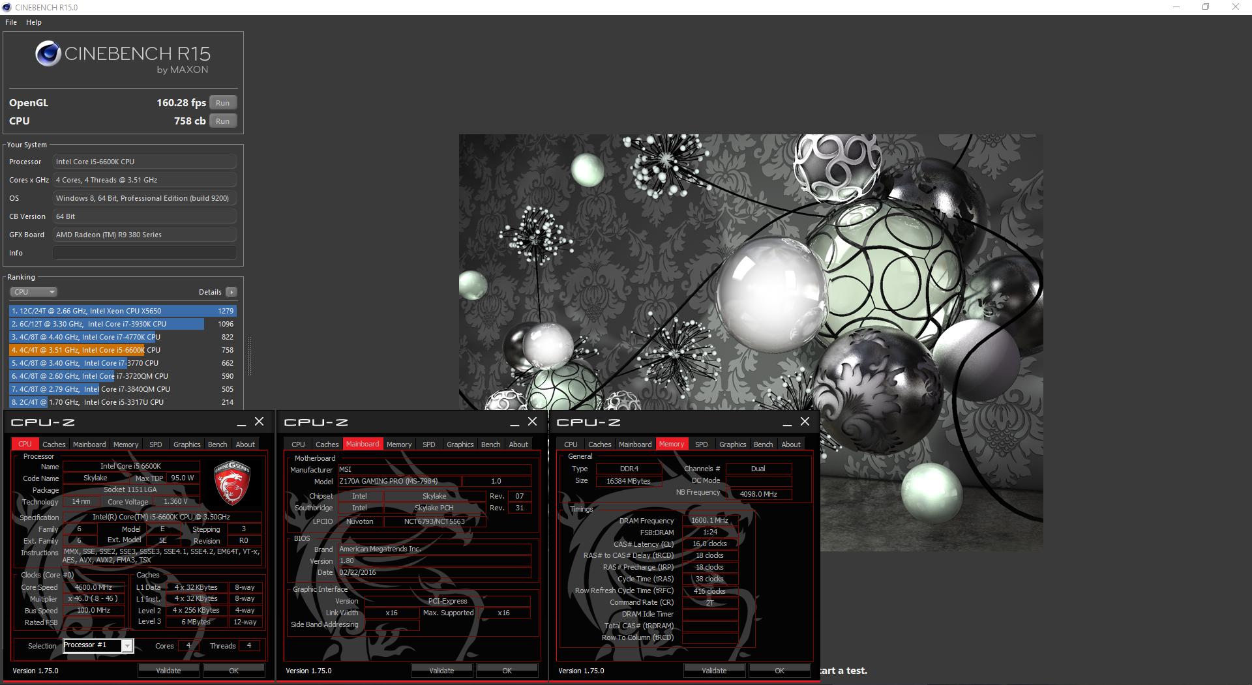Select ranking row Intel Core i5-3317U
This screenshot has height=685, width=1252.
click(123, 402)
